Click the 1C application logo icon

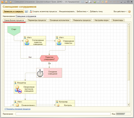(x=2, y=2)
